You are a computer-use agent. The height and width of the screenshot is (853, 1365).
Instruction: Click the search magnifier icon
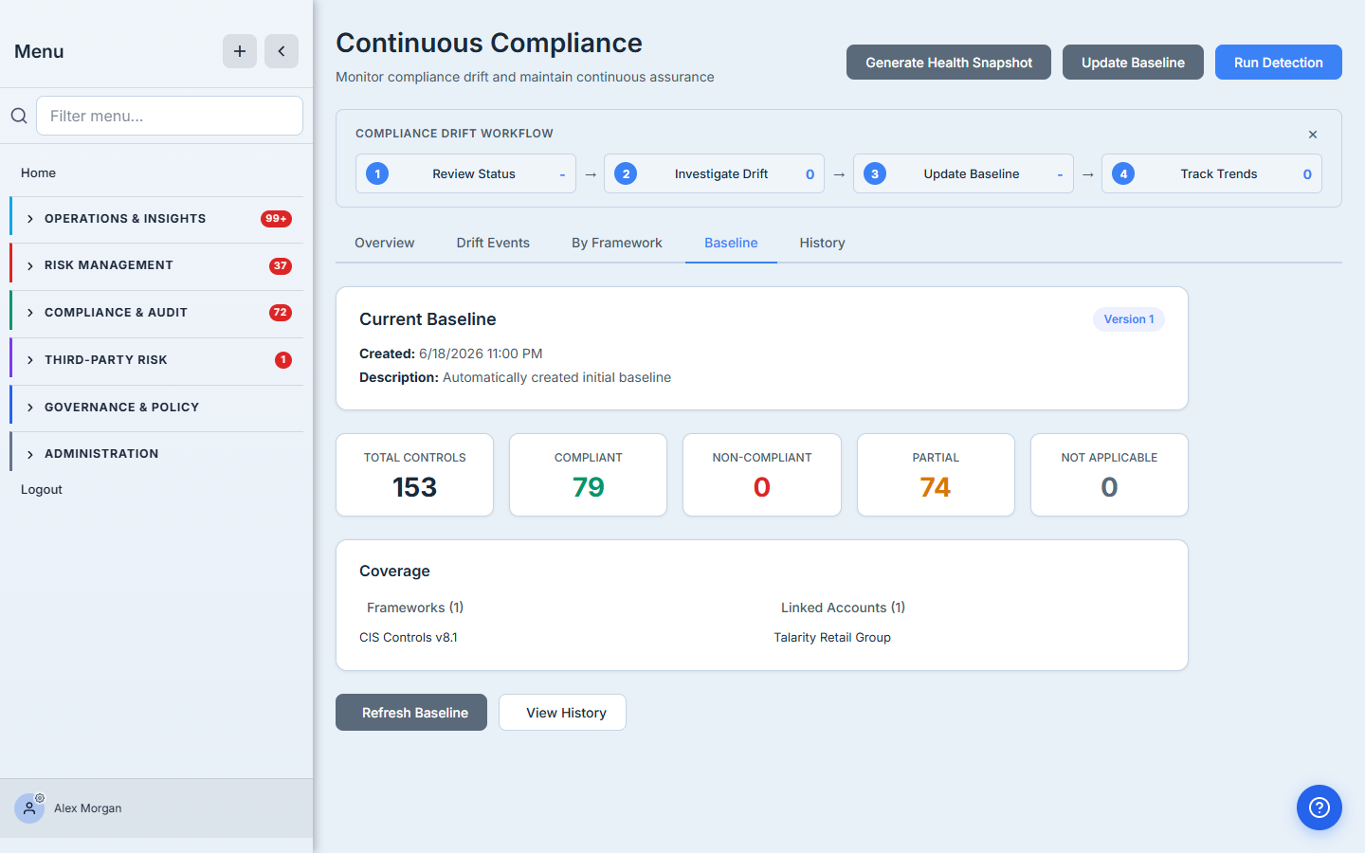coord(19,116)
